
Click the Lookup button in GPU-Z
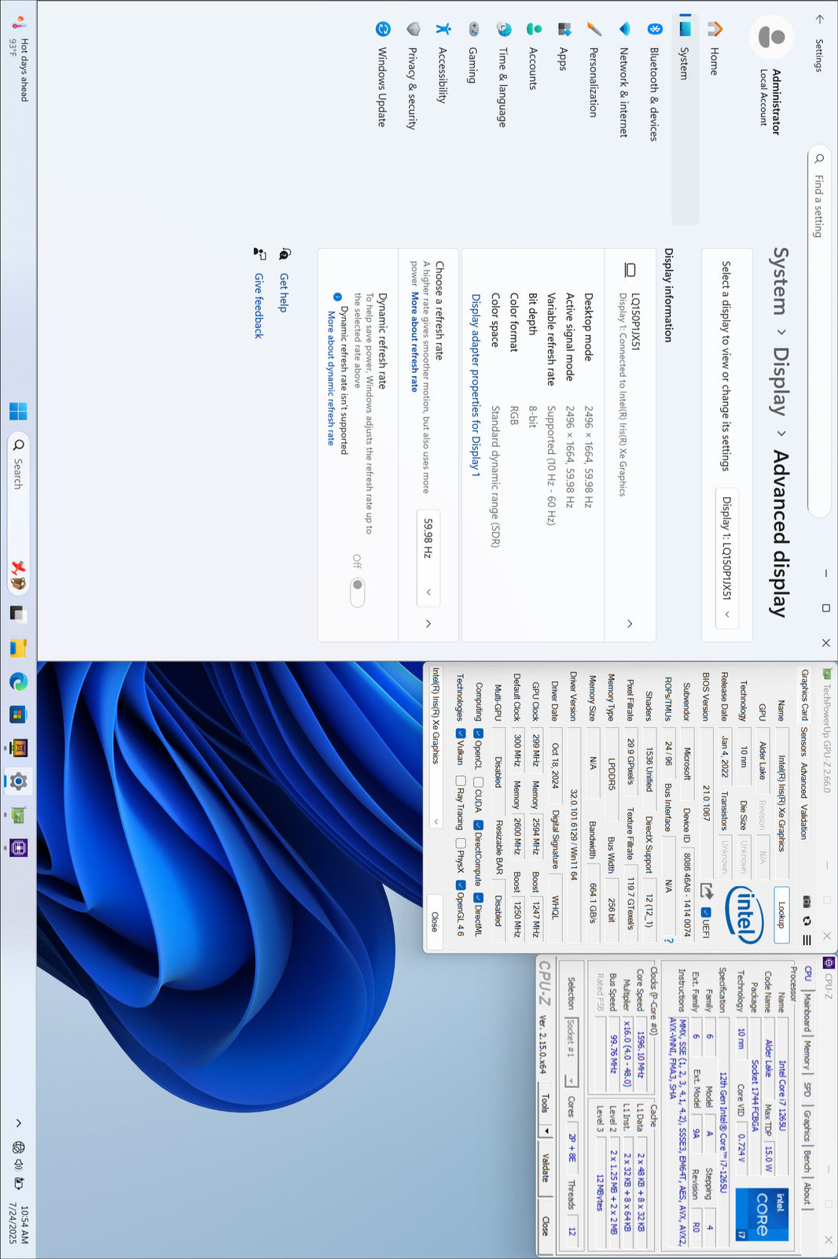coord(781,915)
